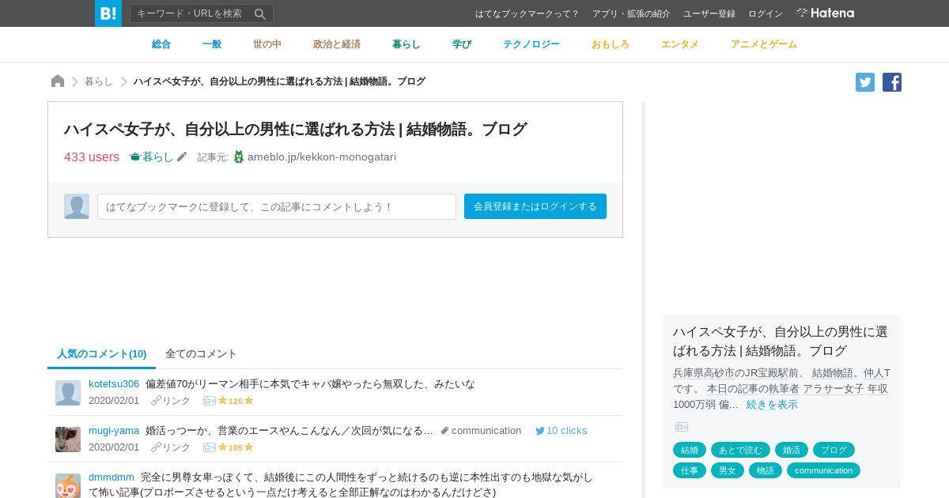Click the image icon in the sidebar summary
This screenshot has height=498, width=949.
point(682,427)
